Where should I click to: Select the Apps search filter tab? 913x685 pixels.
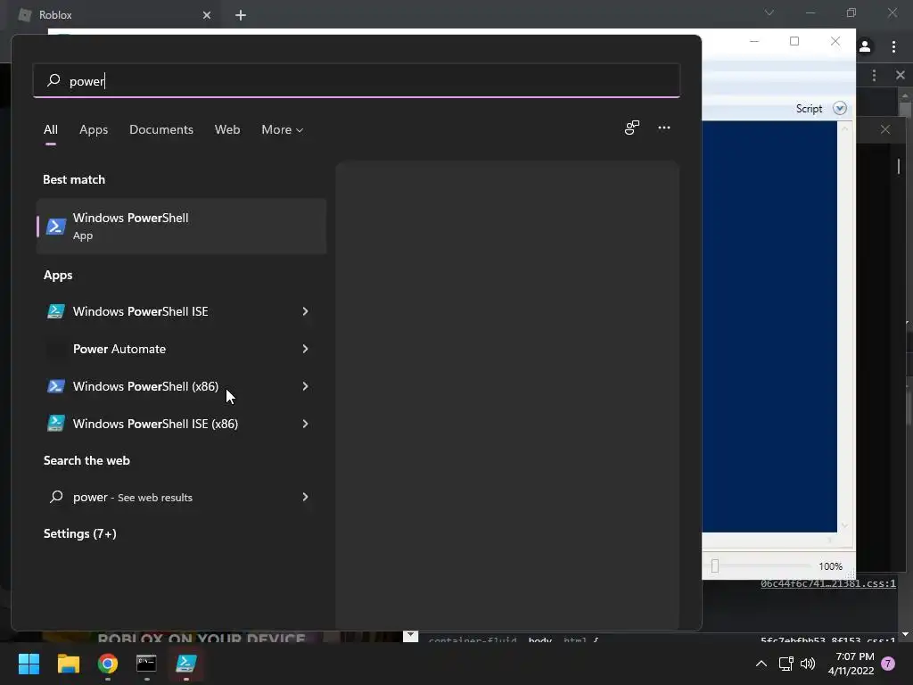coord(94,129)
